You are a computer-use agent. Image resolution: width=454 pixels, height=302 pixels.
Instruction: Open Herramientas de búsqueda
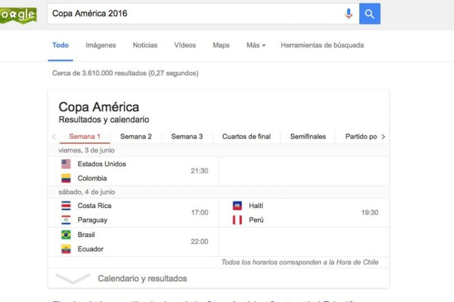click(322, 45)
